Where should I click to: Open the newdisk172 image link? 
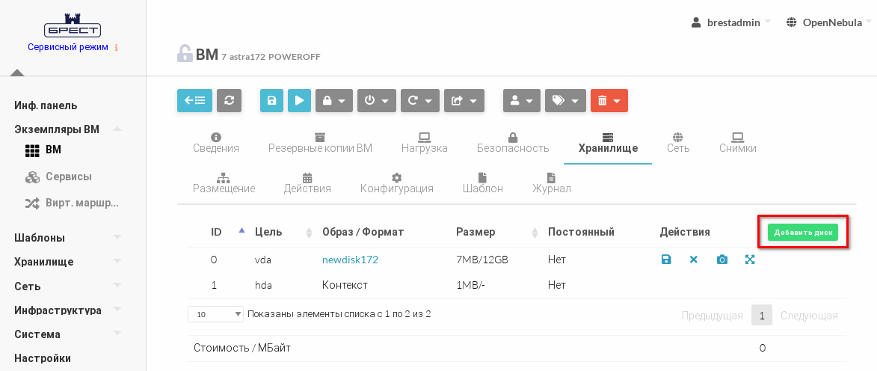point(350,260)
